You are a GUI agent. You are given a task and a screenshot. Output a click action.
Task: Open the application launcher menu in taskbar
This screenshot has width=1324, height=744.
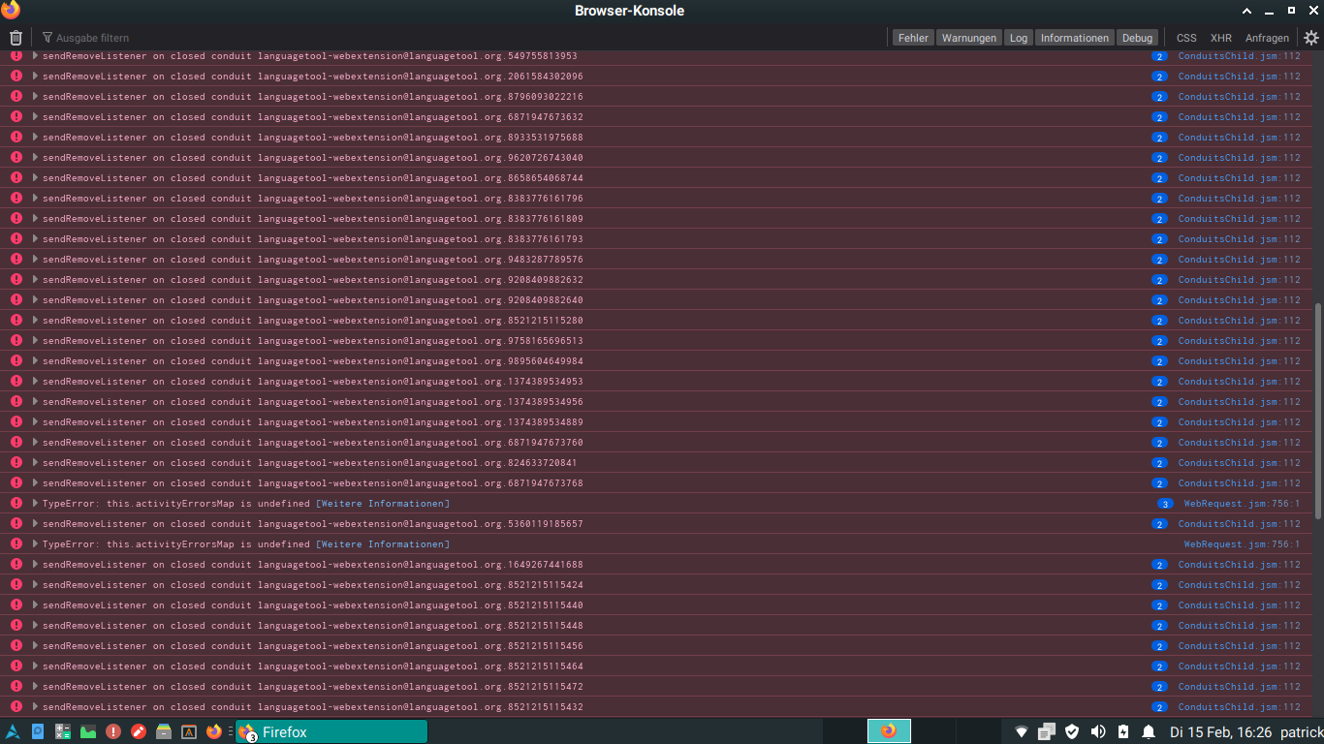tap(13, 732)
